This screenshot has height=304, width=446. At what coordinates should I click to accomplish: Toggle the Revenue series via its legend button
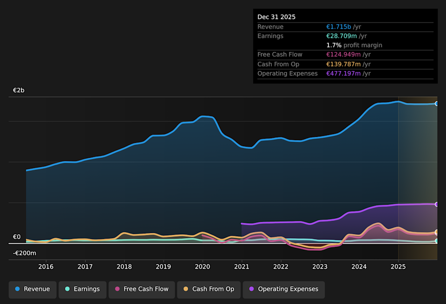point(32,289)
